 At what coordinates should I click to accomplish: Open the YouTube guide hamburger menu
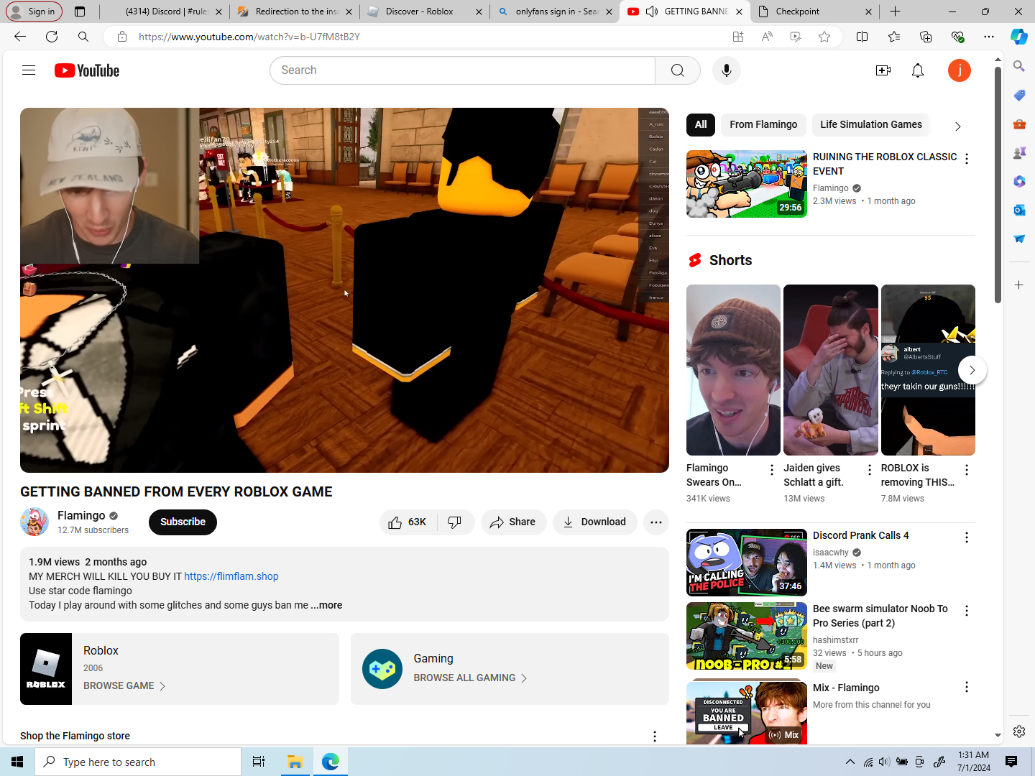(x=29, y=70)
